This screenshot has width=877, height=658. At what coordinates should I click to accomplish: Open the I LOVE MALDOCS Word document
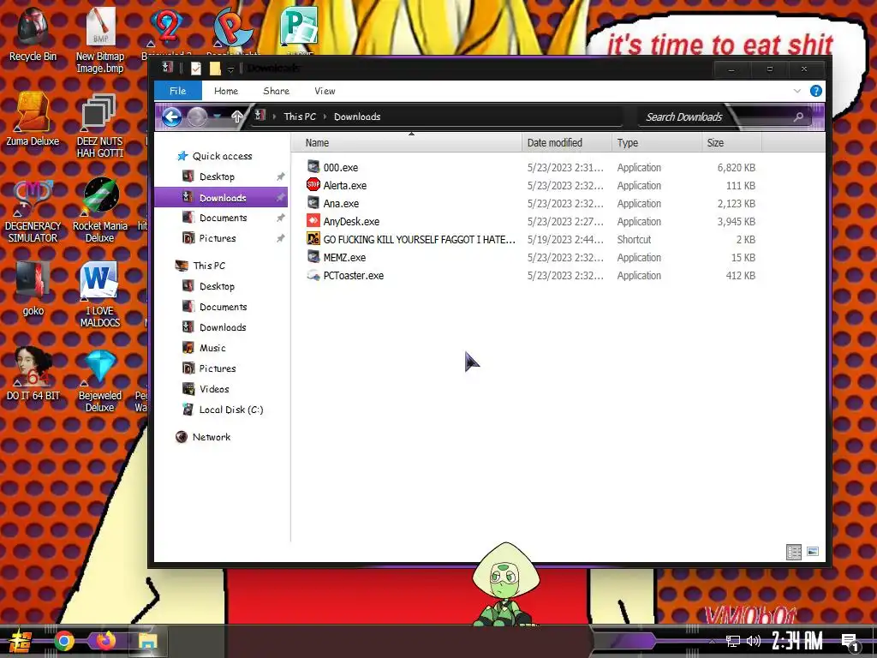[99, 295]
